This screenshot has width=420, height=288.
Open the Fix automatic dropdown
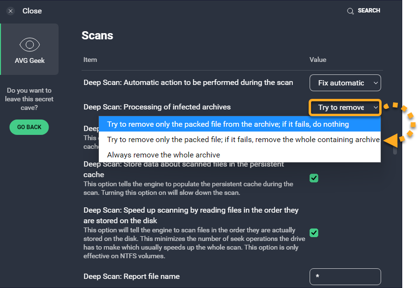345,83
